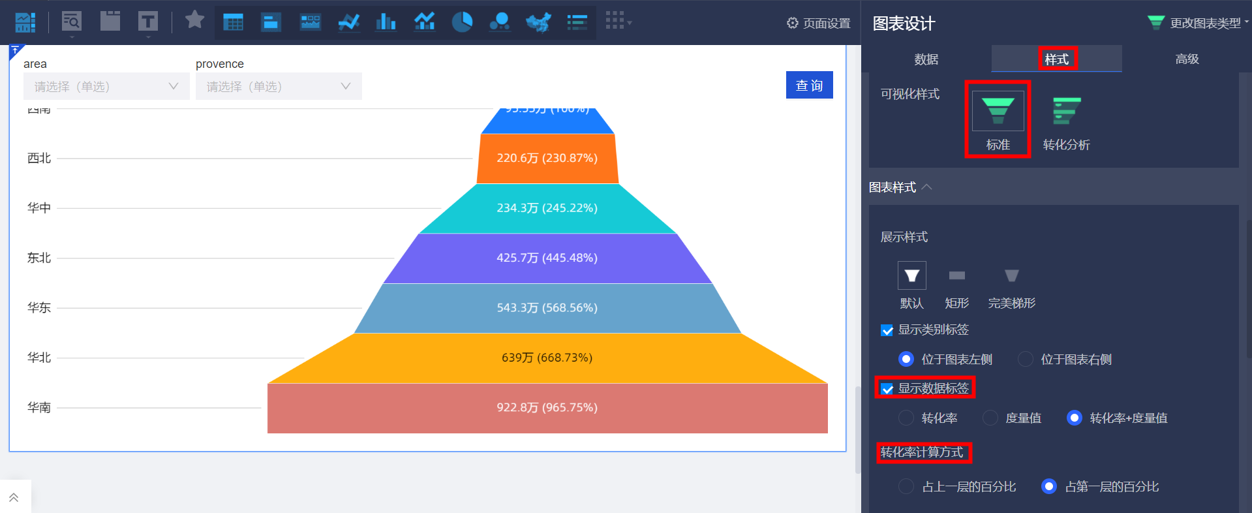Click the China map chart icon
The height and width of the screenshot is (513, 1252).
point(538,22)
